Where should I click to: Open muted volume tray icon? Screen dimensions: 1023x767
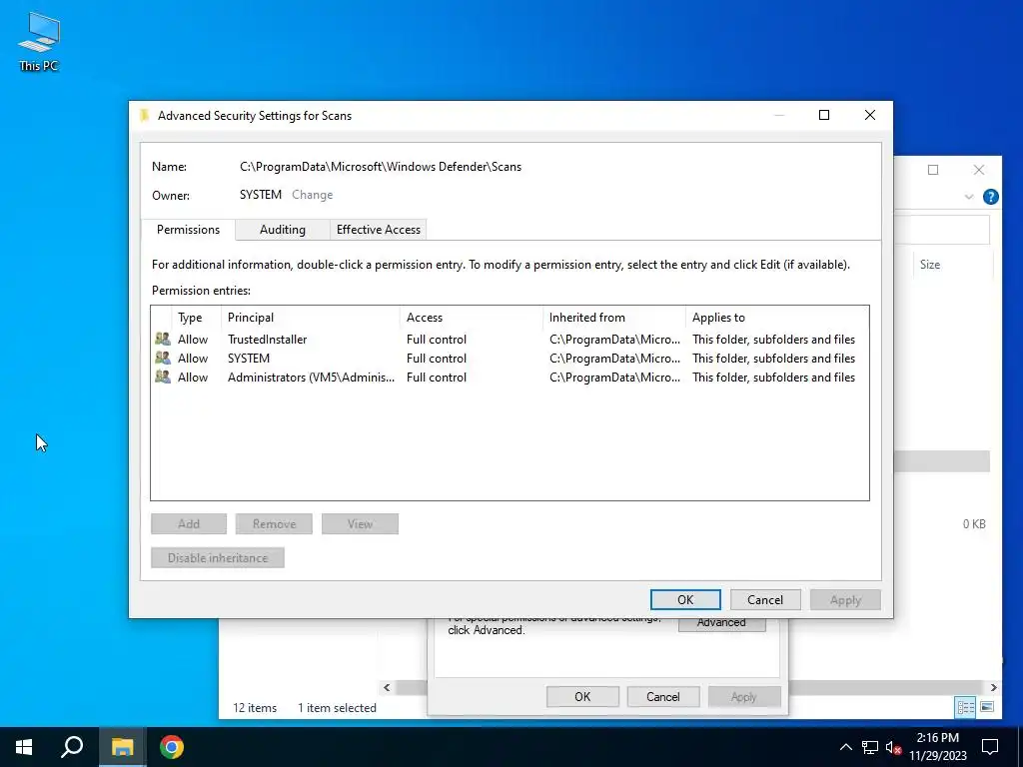[x=893, y=747]
